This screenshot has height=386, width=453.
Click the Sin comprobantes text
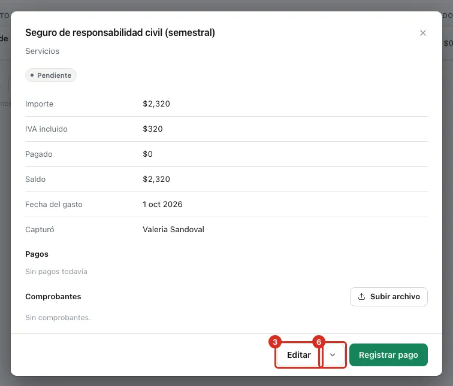(x=58, y=318)
